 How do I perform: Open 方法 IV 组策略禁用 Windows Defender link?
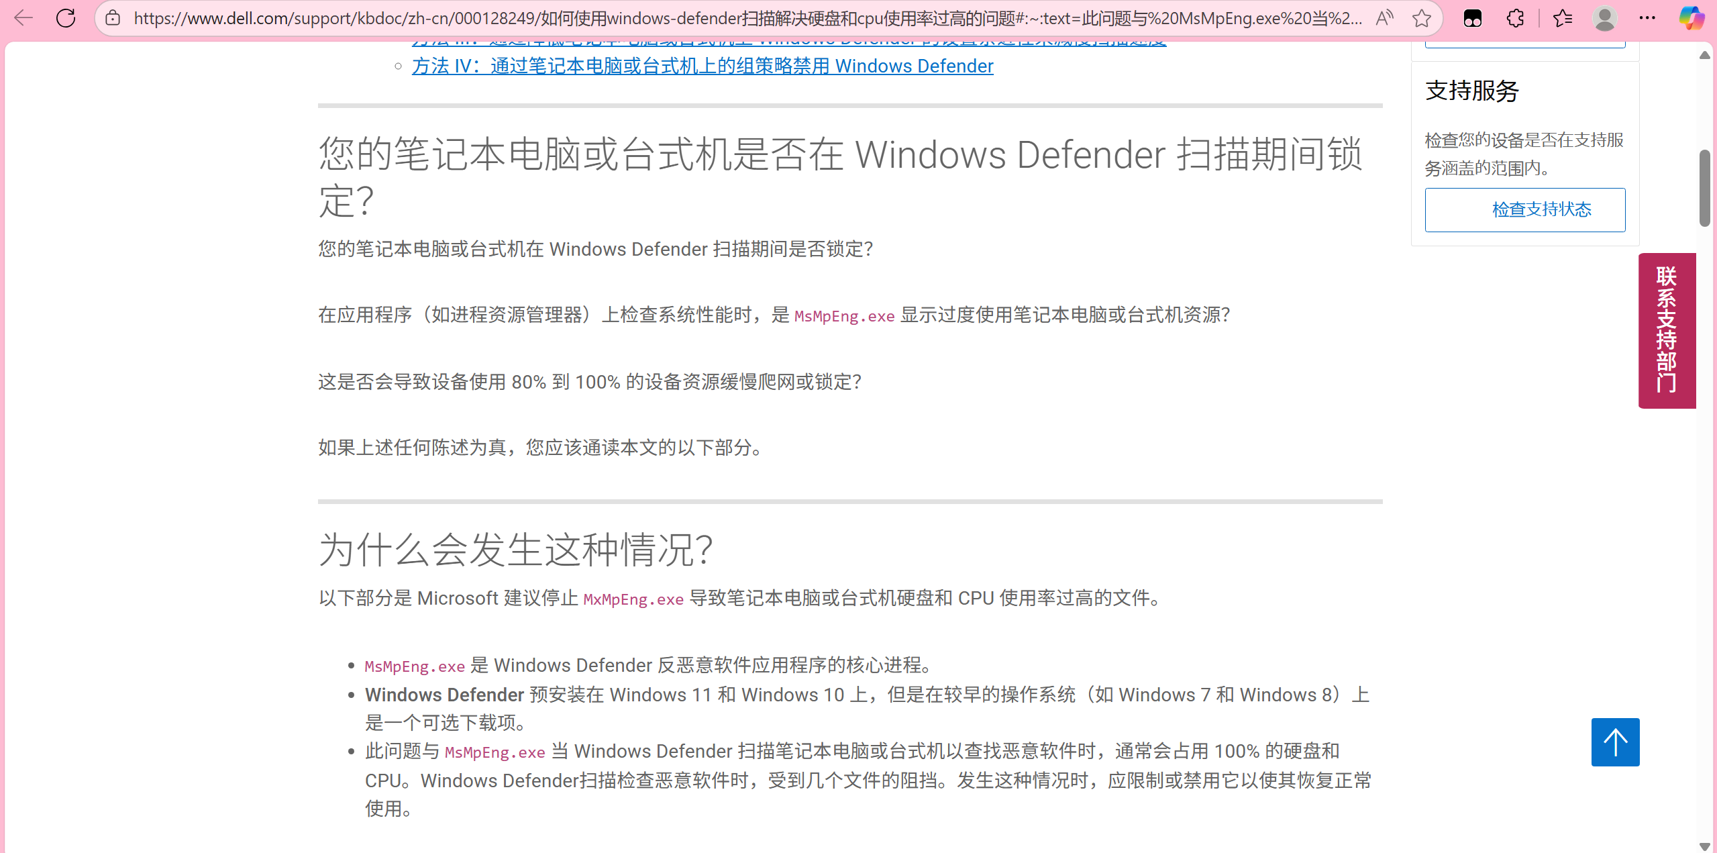point(702,66)
